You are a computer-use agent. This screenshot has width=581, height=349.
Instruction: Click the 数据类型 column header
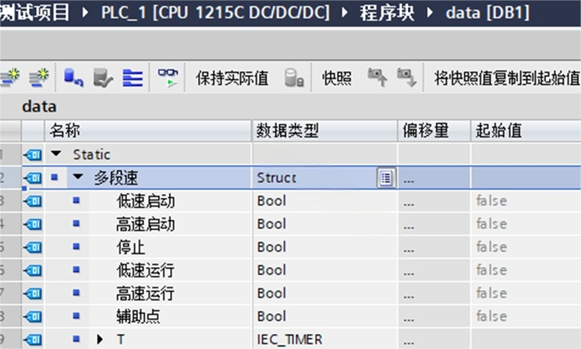[325, 130]
